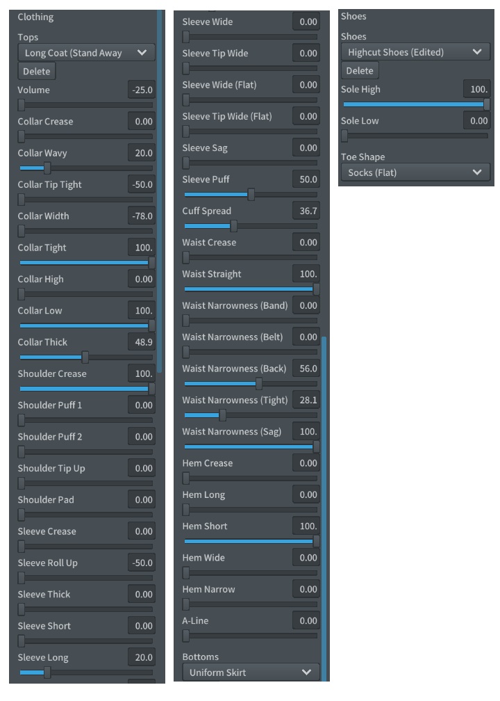The width and height of the screenshot is (500, 701).
Task: Click the Waist Narrowness (Tight) value field
Action: point(306,400)
